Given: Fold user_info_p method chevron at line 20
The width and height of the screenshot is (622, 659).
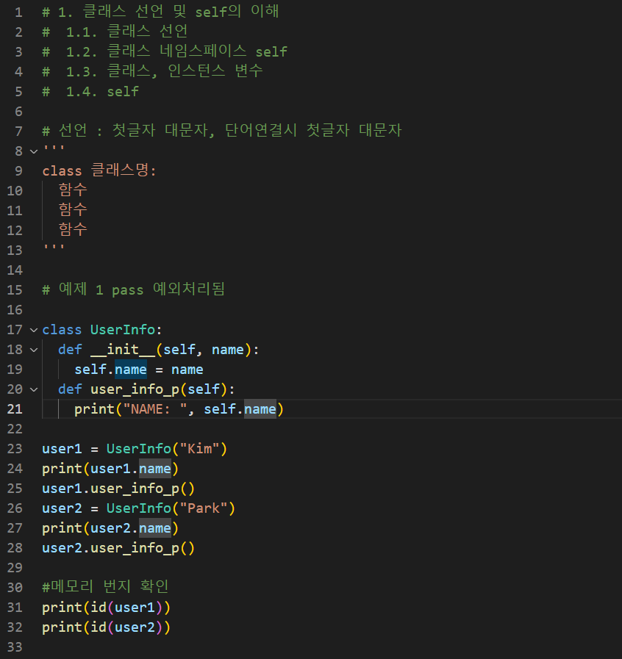Looking at the screenshot, I should point(34,390).
